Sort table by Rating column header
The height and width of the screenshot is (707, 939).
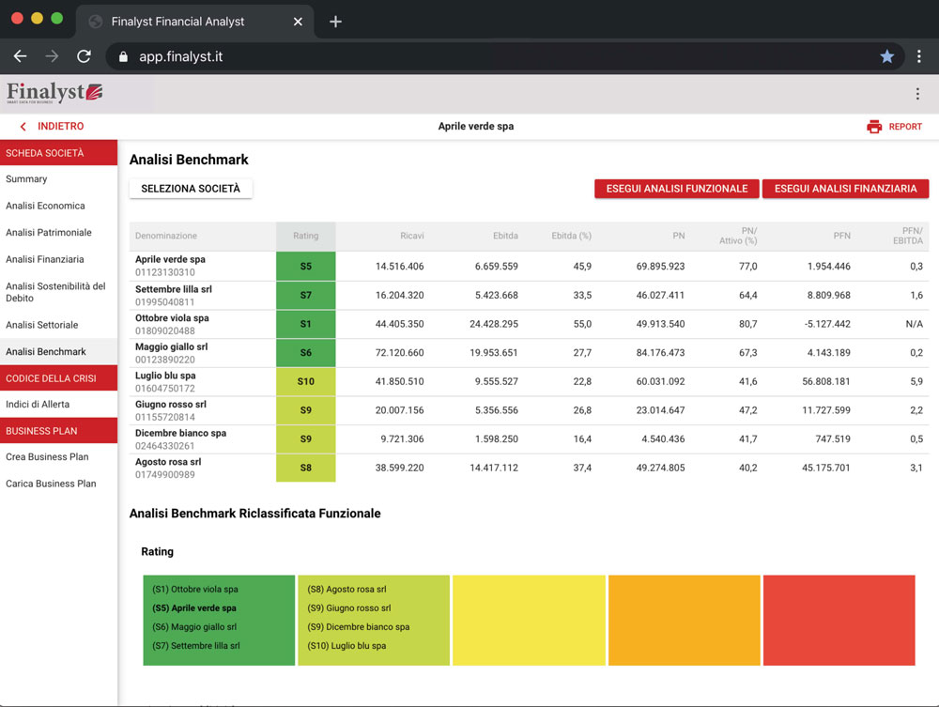[x=305, y=236]
